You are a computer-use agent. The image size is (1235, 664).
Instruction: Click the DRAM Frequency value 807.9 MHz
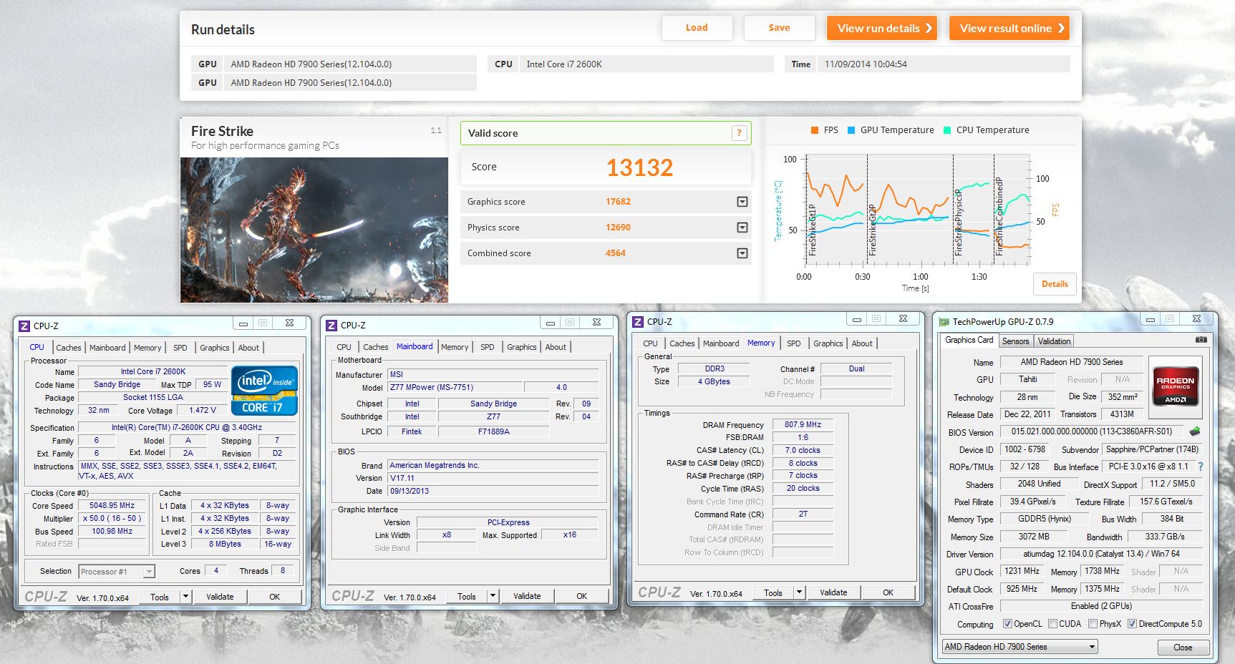click(803, 424)
